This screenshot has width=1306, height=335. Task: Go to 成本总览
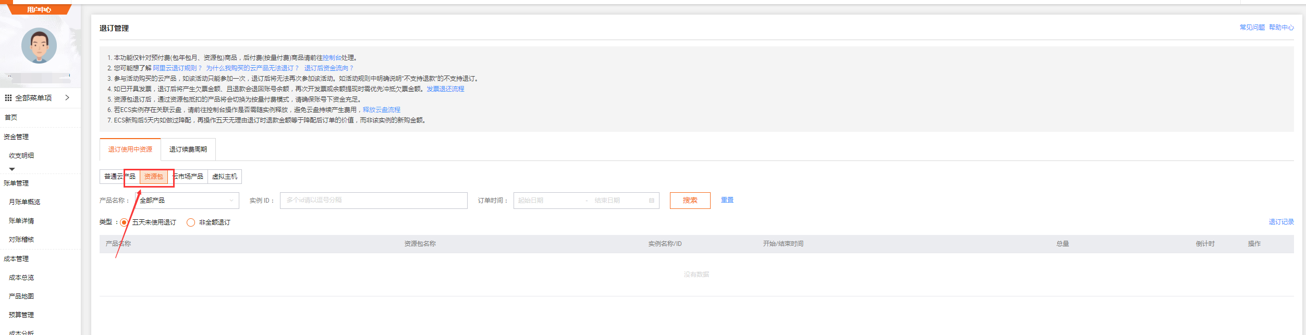(21, 278)
